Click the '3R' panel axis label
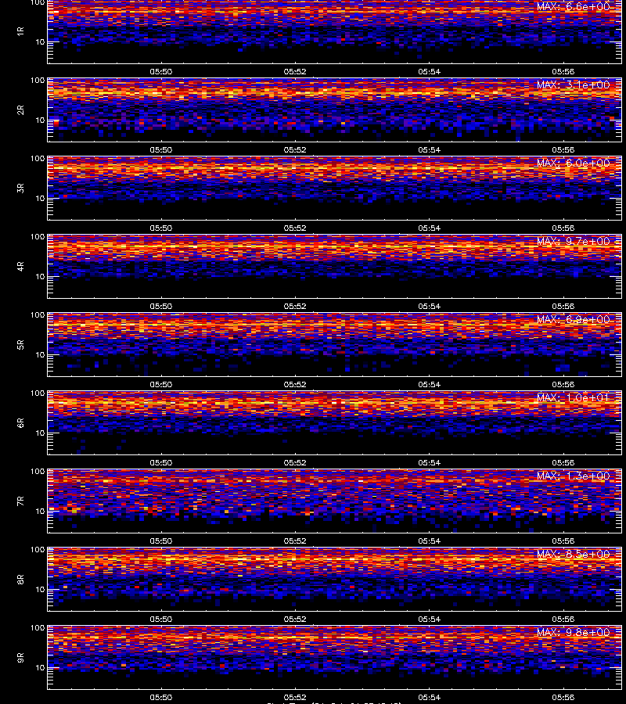The image size is (626, 704). [20, 188]
